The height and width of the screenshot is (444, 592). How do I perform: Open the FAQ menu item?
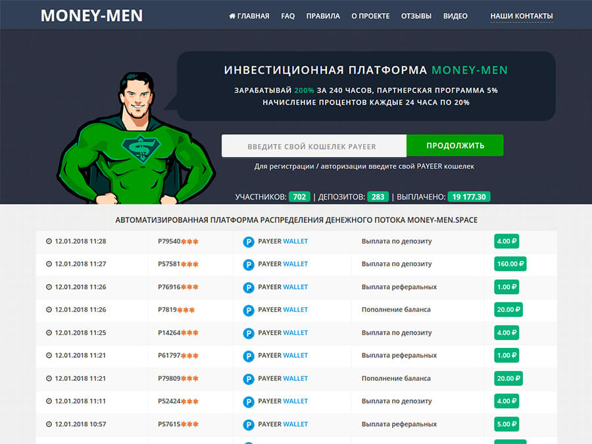[287, 16]
